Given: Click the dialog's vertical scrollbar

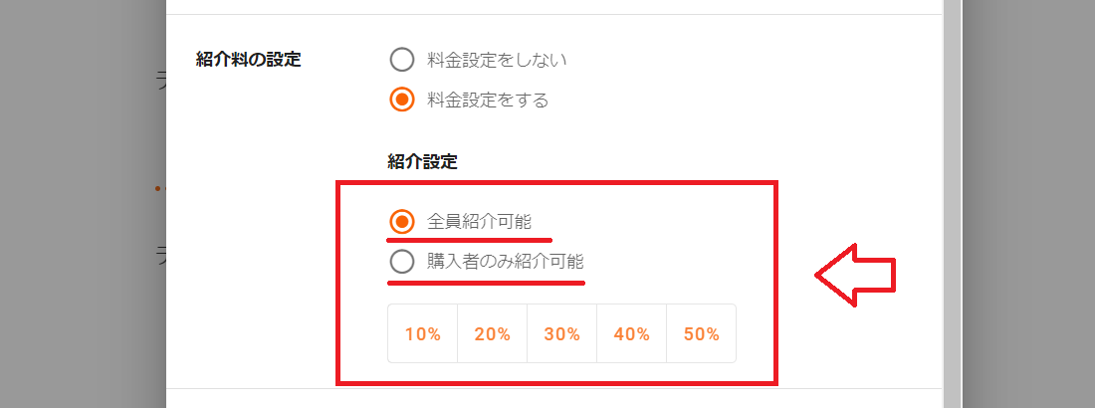Looking at the screenshot, I should [951, 199].
